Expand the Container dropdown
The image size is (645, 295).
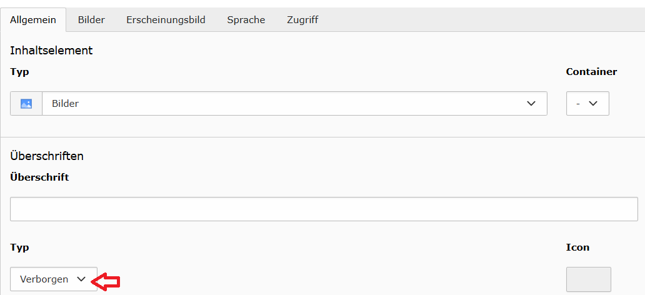(x=587, y=104)
